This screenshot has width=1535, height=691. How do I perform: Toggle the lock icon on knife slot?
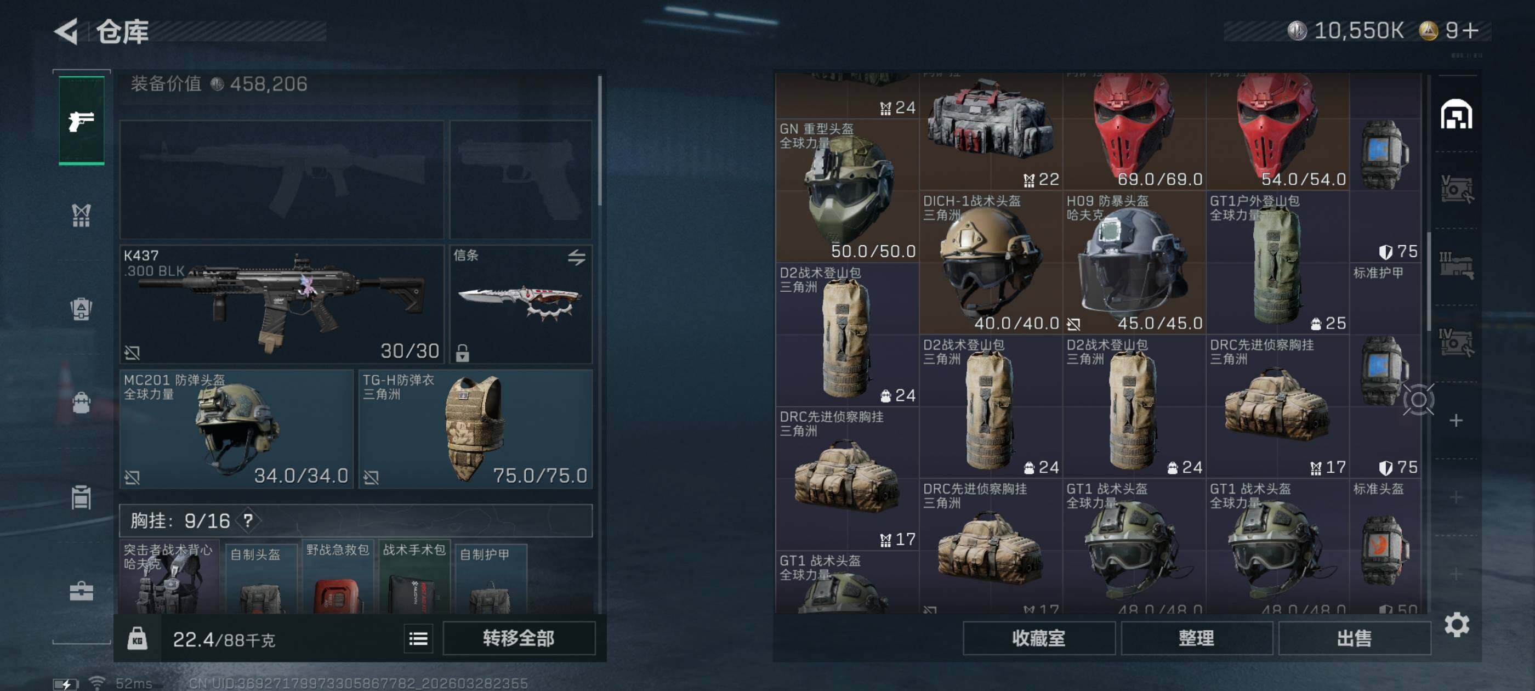[462, 353]
